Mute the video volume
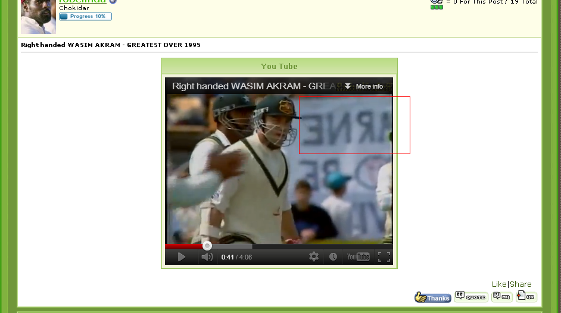Screen dimensions: 561x313 click(207, 257)
